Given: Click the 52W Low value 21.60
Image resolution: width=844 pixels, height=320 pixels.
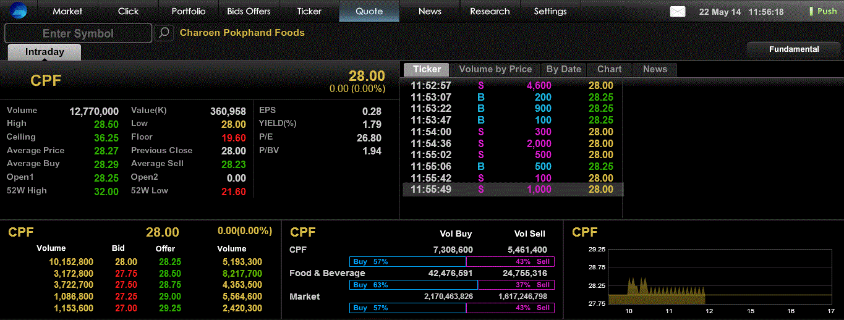Looking at the screenshot, I should coord(233,192).
